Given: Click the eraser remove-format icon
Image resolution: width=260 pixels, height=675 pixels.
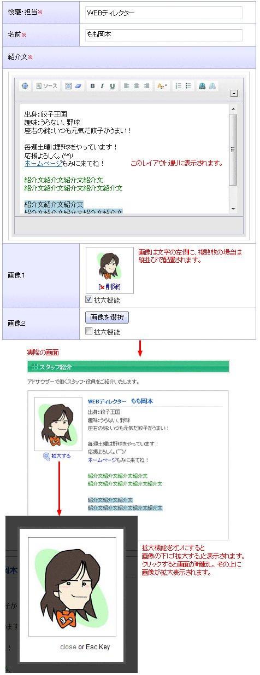Looking at the screenshot, I should tap(78, 86).
